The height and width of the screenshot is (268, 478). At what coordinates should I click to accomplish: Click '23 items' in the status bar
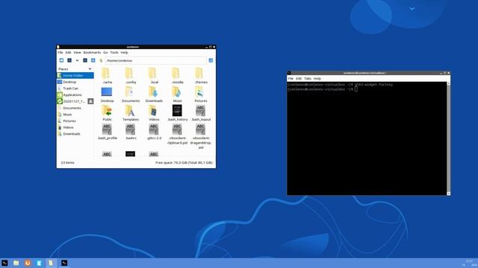coord(67,162)
